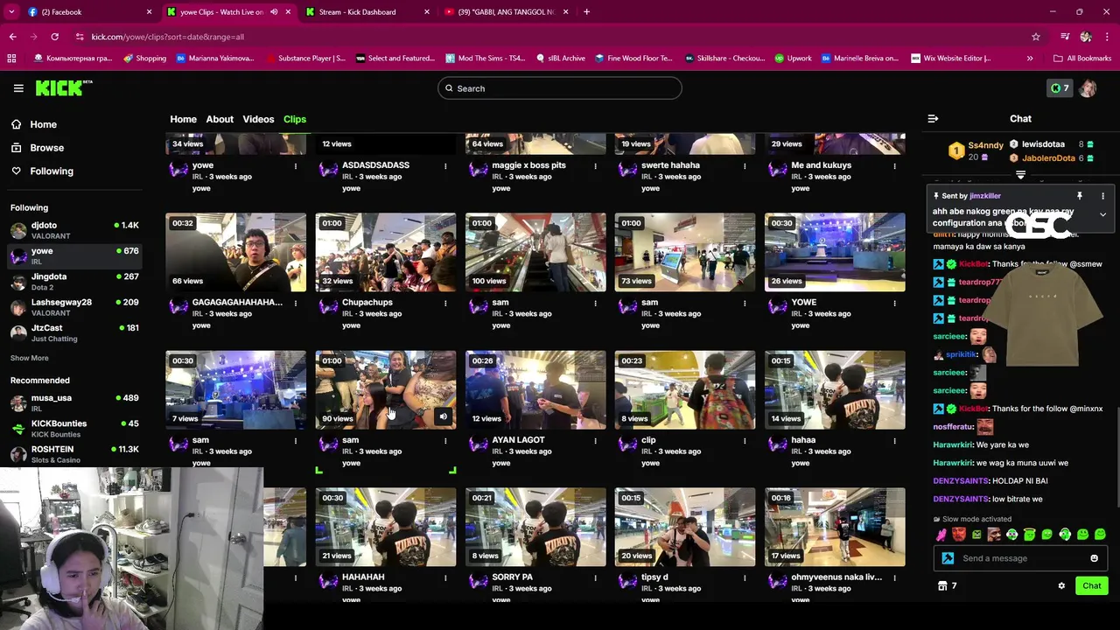Play the GAGAGAGAHAHAHA clip thumbnail
This screenshot has height=630, width=1120.
[236, 252]
